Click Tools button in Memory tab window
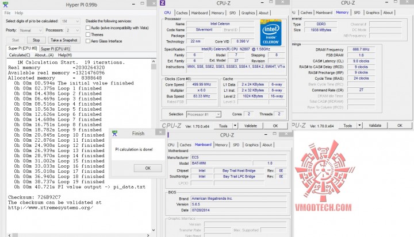 coord(348,126)
